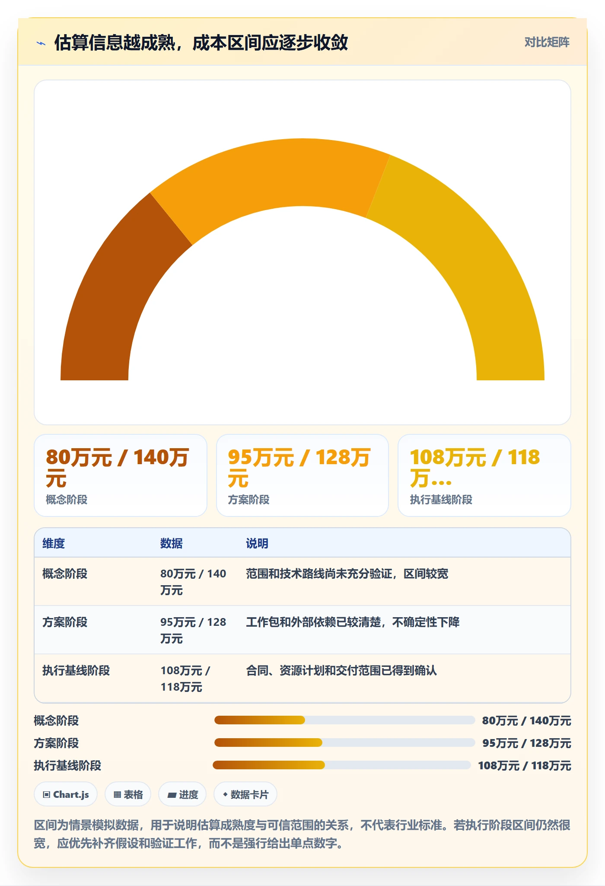The width and height of the screenshot is (605, 886).
Task: Select 概念阶段 in the table's first column
Action: point(65,574)
